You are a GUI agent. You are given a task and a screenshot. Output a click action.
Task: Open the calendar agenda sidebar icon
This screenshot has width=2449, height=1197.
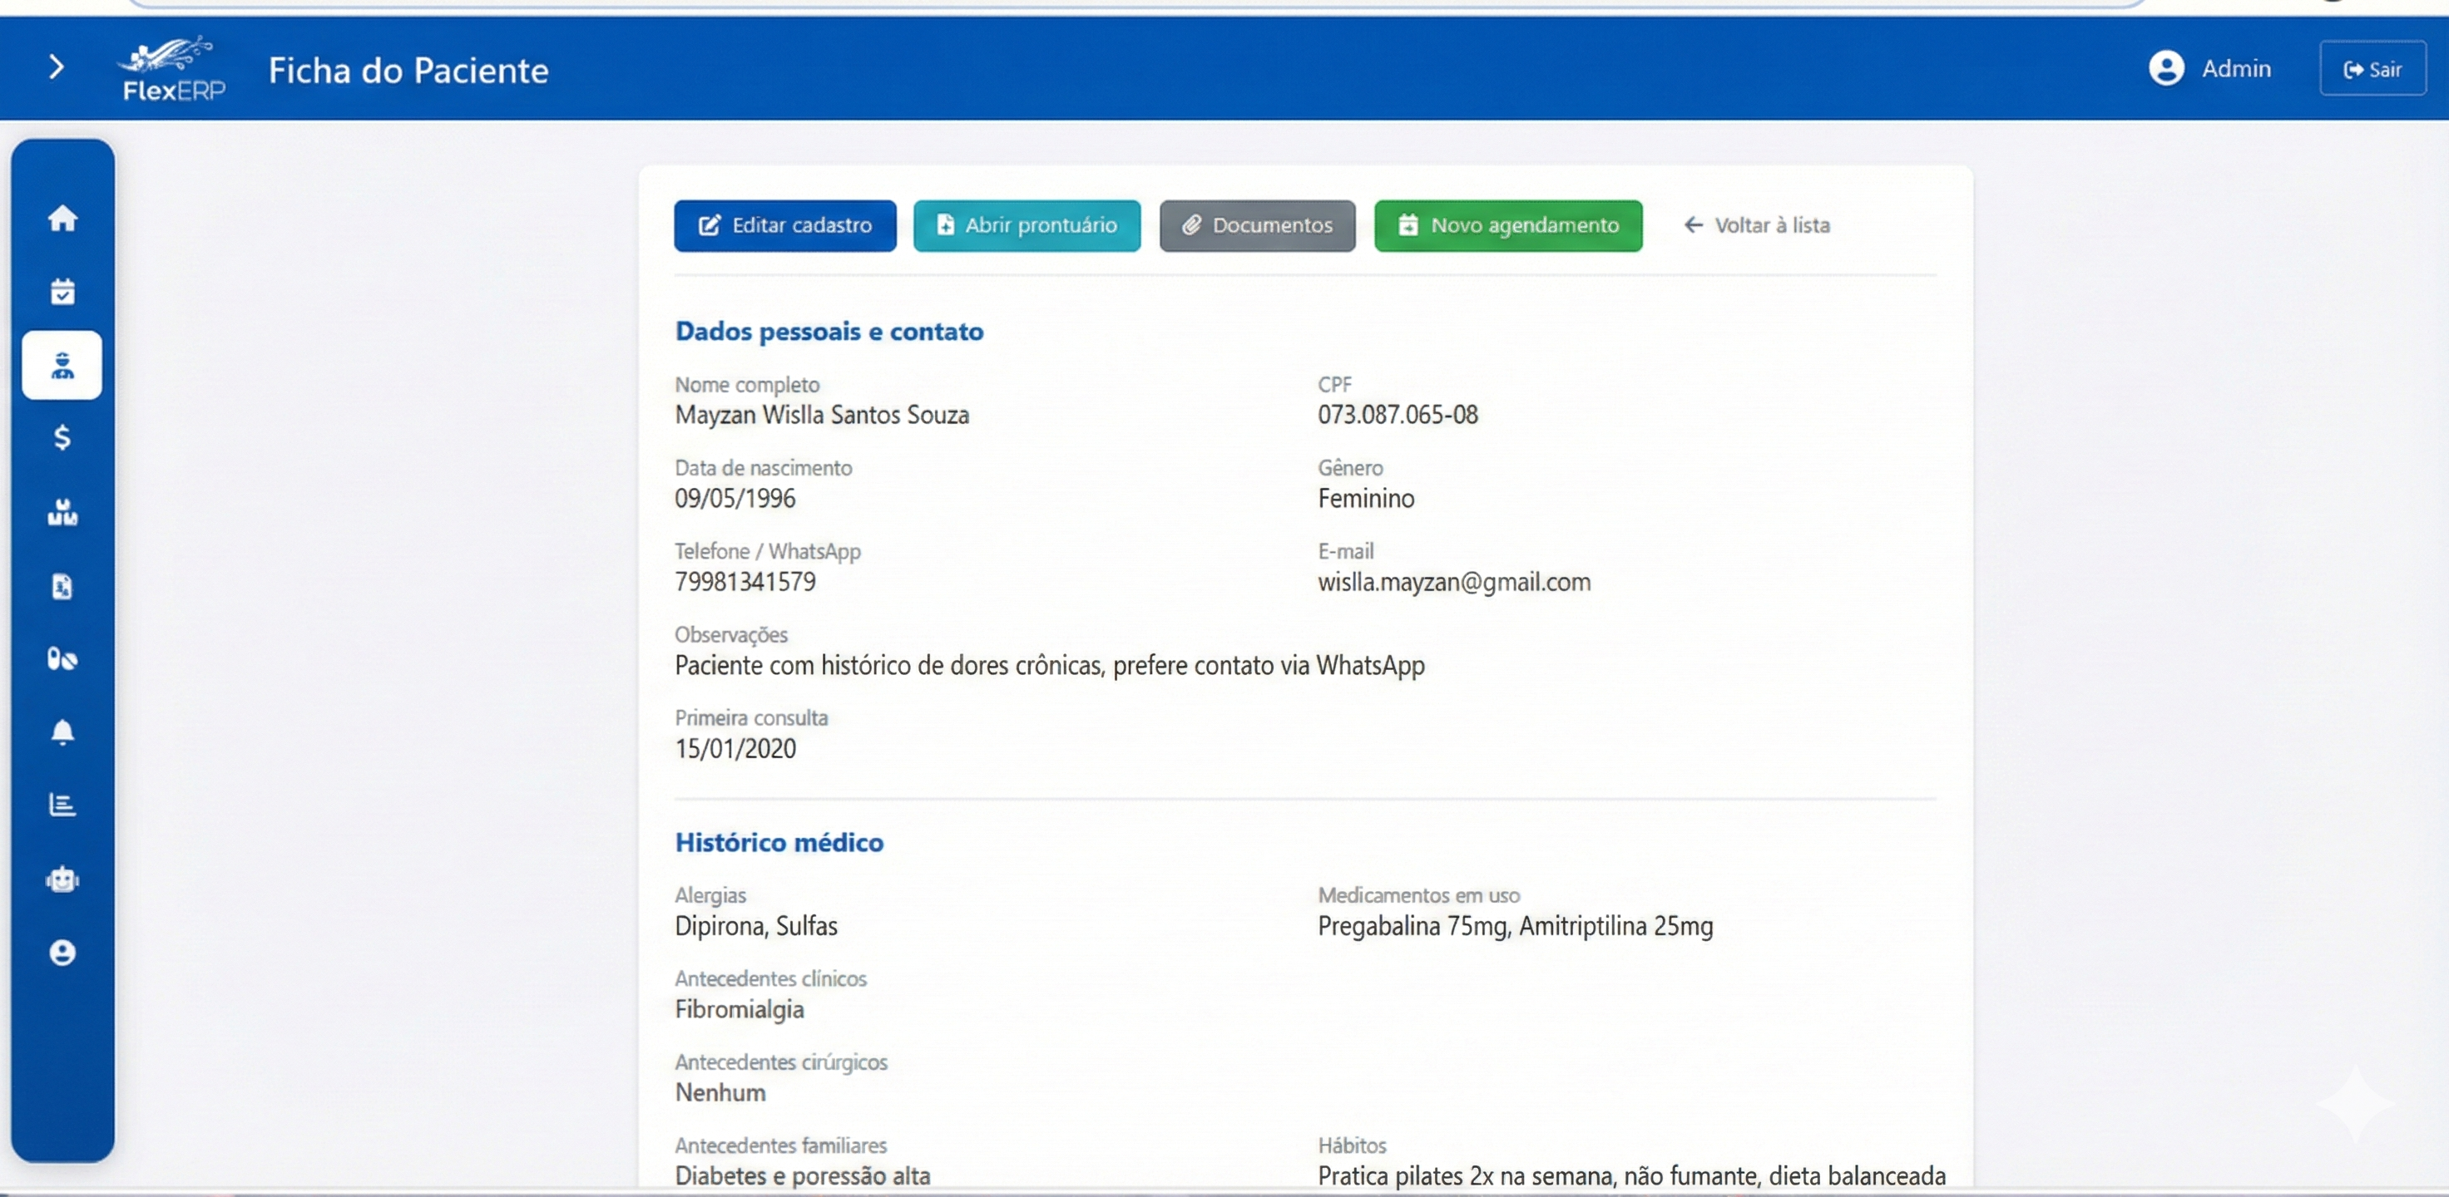click(62, 292)
